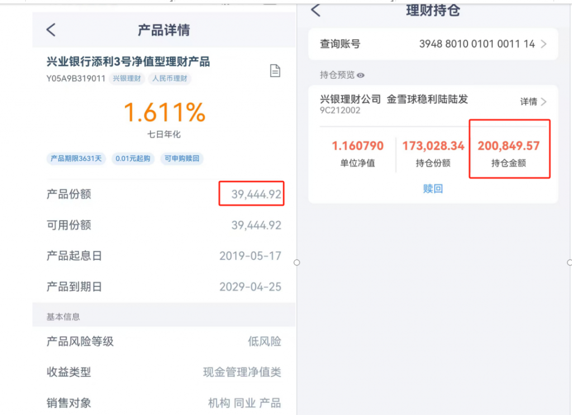Image resolution: width=572 pixels, height=415 pixels.
Task: Open the product document icon
Action: 275,71
